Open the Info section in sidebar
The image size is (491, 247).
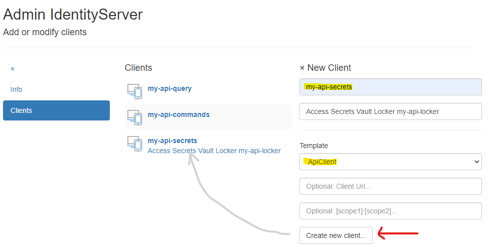pos(17,89)
